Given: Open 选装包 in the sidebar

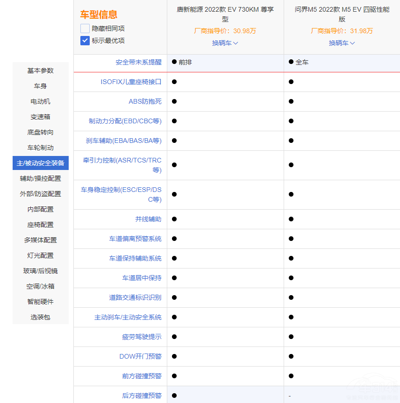Looking at the screenshot, I should [x=41, y=317].
